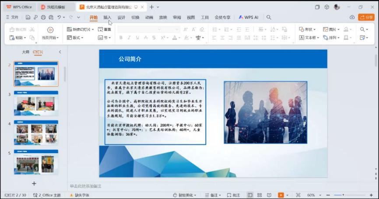
Task: Select slide 3 thumbnail in the panel
Action: click(x=36, y=103)
